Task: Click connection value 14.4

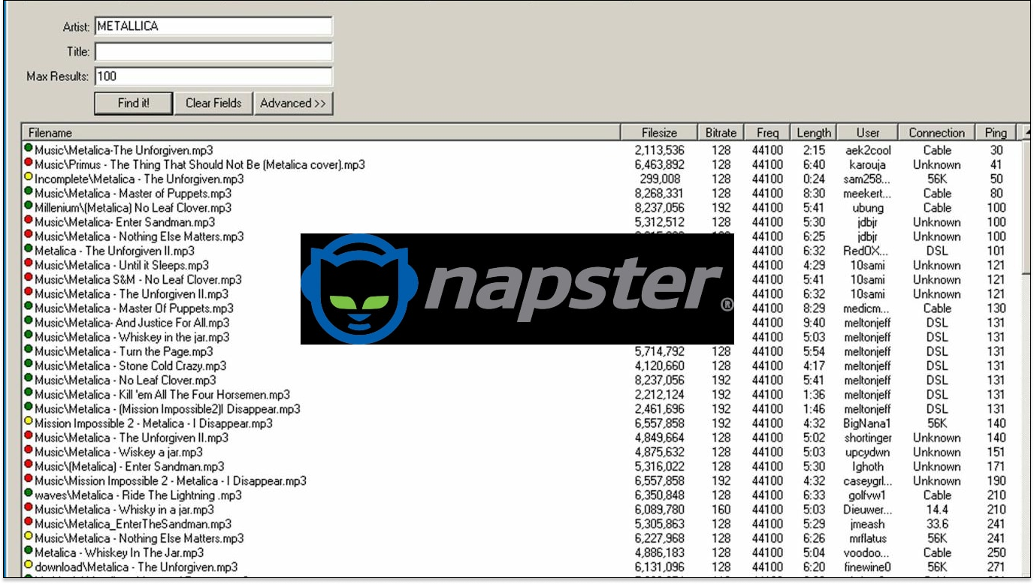Action: [x=936, y=510]
